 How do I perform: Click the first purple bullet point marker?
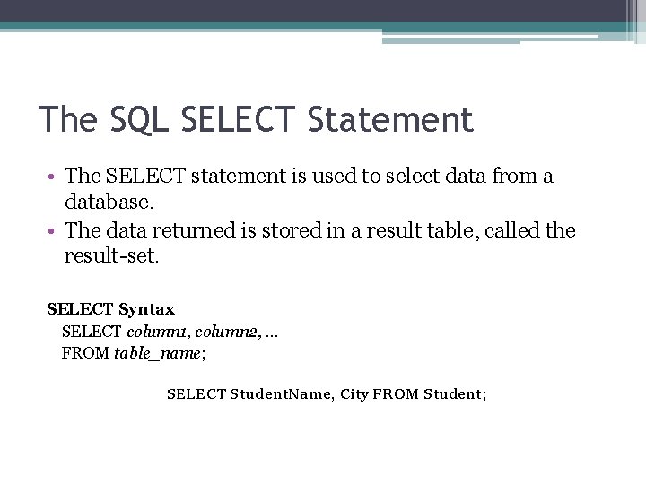tap(51, 177)
